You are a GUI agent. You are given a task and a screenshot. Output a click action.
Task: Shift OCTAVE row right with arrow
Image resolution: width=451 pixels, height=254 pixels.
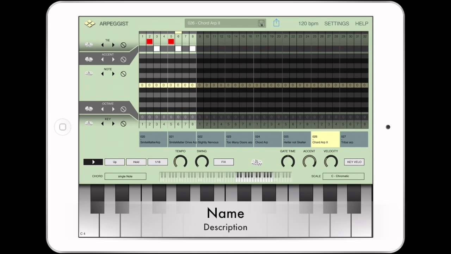click(x=113, y=109)
